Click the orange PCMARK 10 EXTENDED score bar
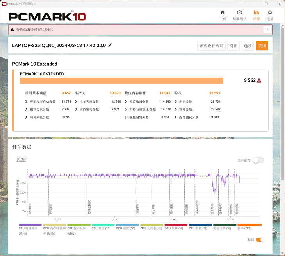The height and width of the screenshot is (256, 285). (121, 81)
